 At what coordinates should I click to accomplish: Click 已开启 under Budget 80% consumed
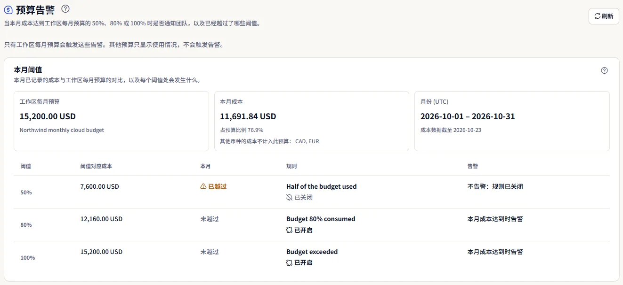click(x=304, y=230)
